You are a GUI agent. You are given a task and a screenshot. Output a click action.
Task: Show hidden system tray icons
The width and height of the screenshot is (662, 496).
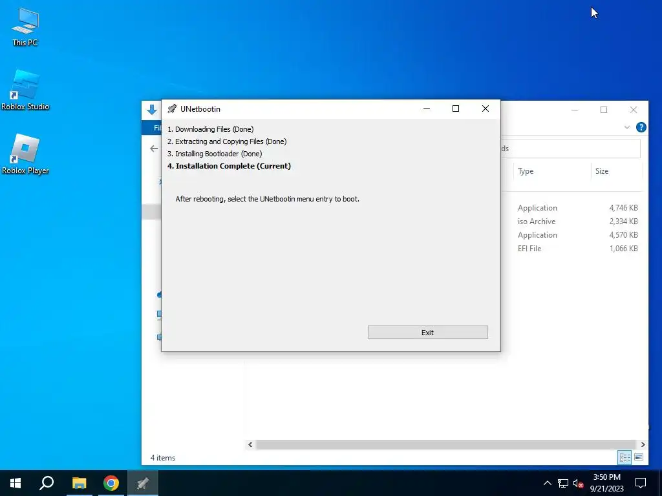click(547, 483)
